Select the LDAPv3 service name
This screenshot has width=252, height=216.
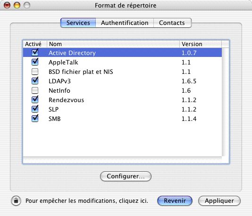59,81
